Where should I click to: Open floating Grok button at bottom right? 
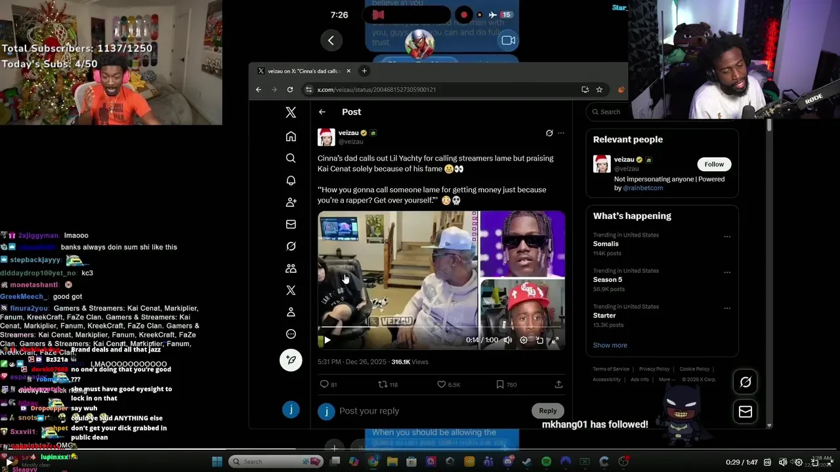pyautogui.click(x=745, y=382)
